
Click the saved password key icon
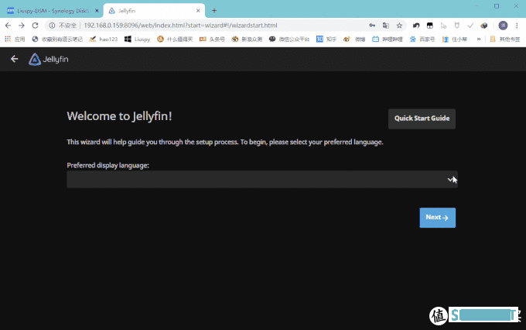click(x=372, y=26)
